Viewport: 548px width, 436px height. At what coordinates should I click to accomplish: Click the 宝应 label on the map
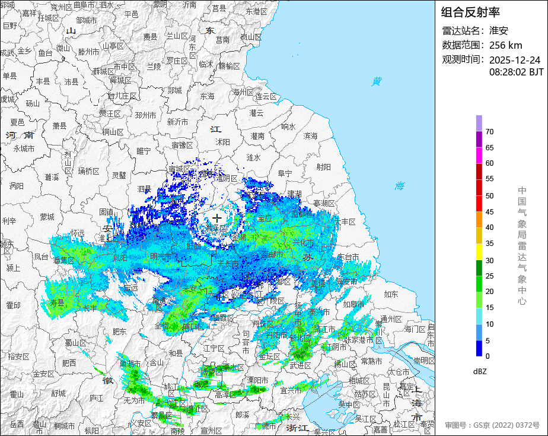coord(265,219)
